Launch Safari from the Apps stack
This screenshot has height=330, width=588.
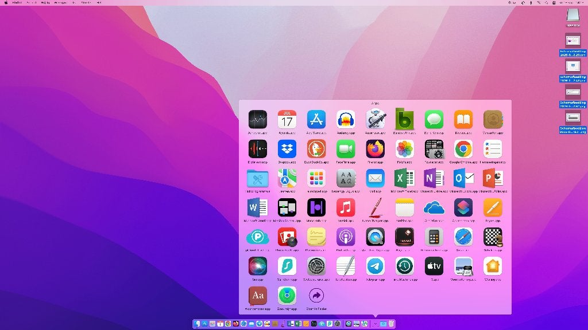(x=463, y=237)
